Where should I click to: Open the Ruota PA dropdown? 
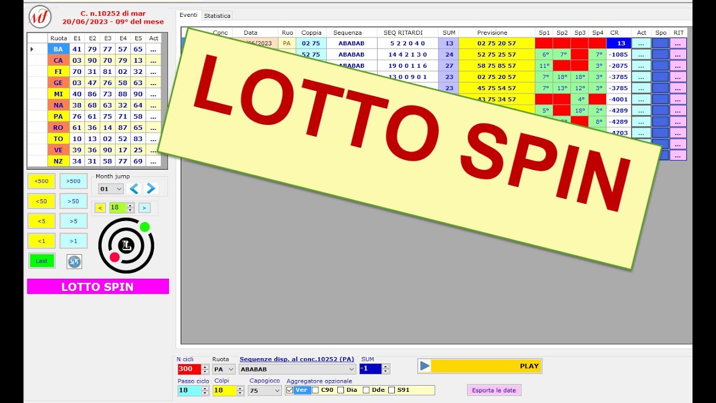click(x=224, y=369)
